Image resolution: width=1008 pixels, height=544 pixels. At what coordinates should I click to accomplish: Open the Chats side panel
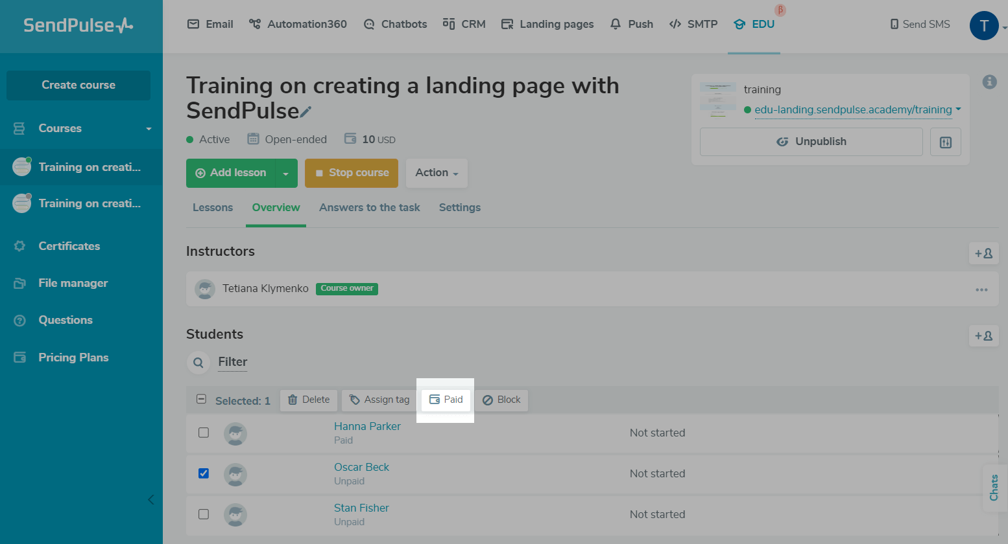(994, 488)
